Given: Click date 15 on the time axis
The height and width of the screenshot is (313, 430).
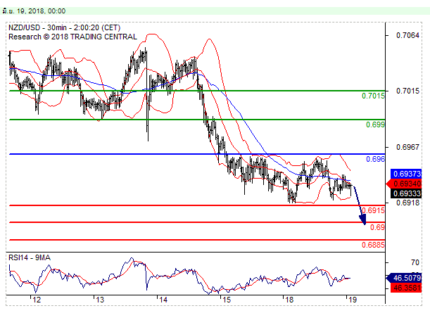Looking at the screenshot, I should point(226,300).
